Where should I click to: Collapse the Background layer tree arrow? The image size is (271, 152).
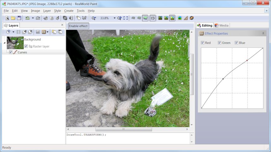coord(5,43)
